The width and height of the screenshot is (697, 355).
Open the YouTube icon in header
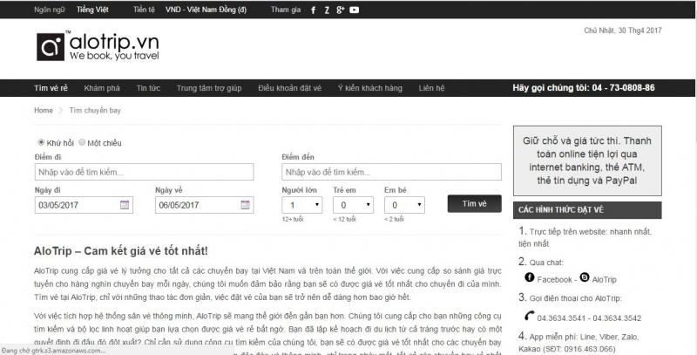point(355,10)
